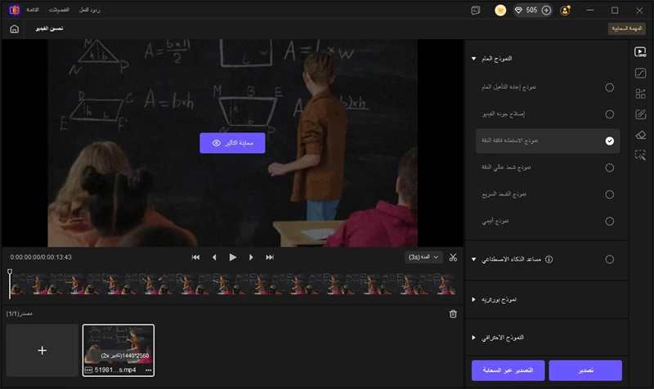Expand the نموذج بورتريه section

[x=473, y=300]
